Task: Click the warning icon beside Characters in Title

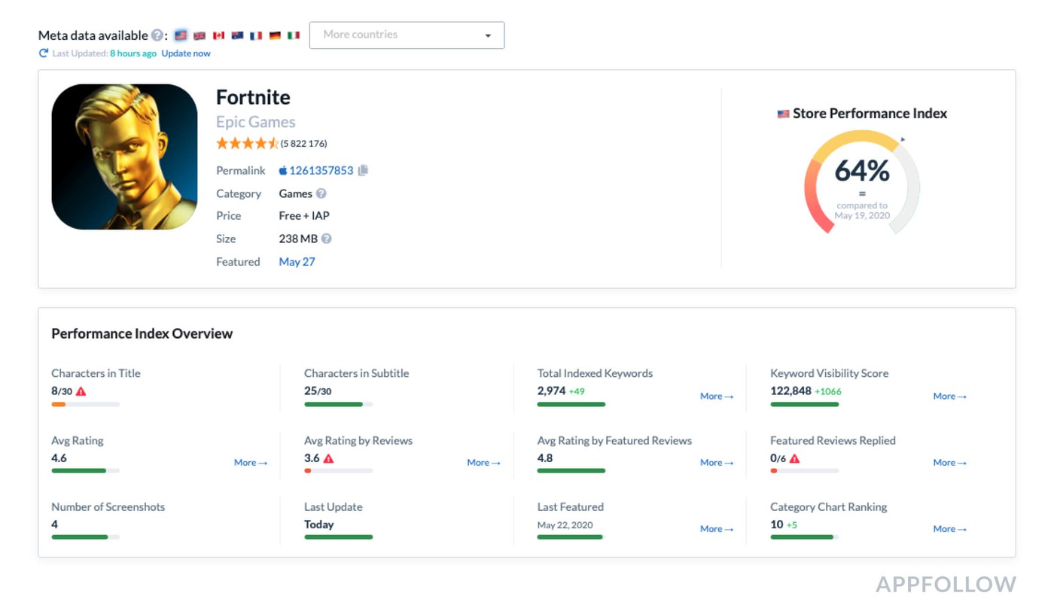Action: click(81, 391)
